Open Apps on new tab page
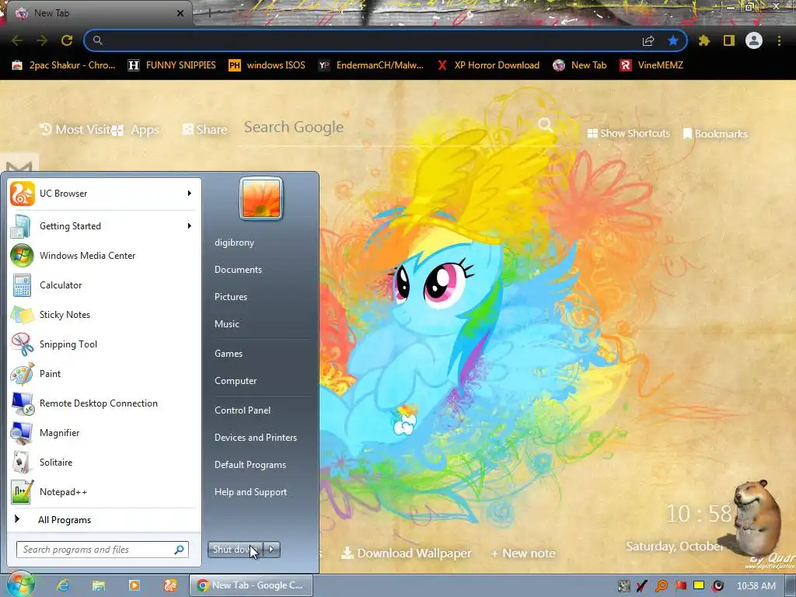The height and width of the screenshot is (597, 796). (137, 130)
